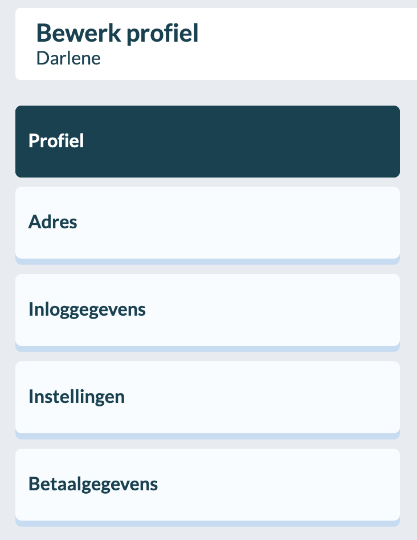Click the Darlene username under the heading
The image size is (417, 540).
(x=68, y=58)
